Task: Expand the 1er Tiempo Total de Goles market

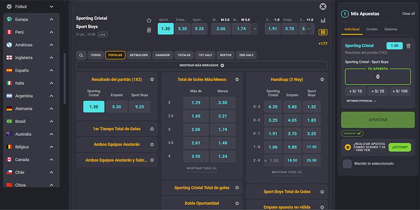Action: [x=152, y=129]
